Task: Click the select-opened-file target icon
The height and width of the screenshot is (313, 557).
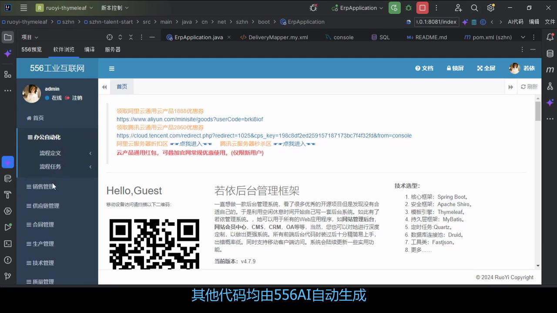Action: pyautogui.click(x=110, y=37)
